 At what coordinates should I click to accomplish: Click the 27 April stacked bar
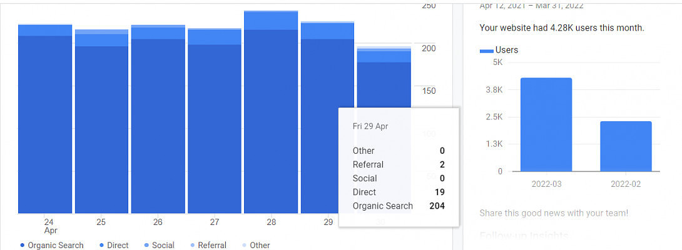tap(215, 125)
